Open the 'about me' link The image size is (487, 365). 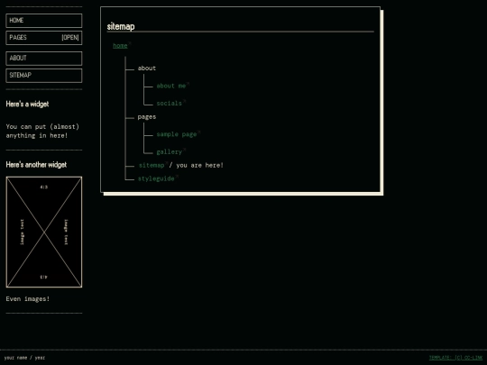(171, 86)
